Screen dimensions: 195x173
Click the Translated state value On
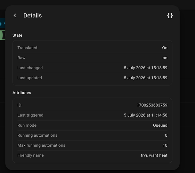[165, 48]
